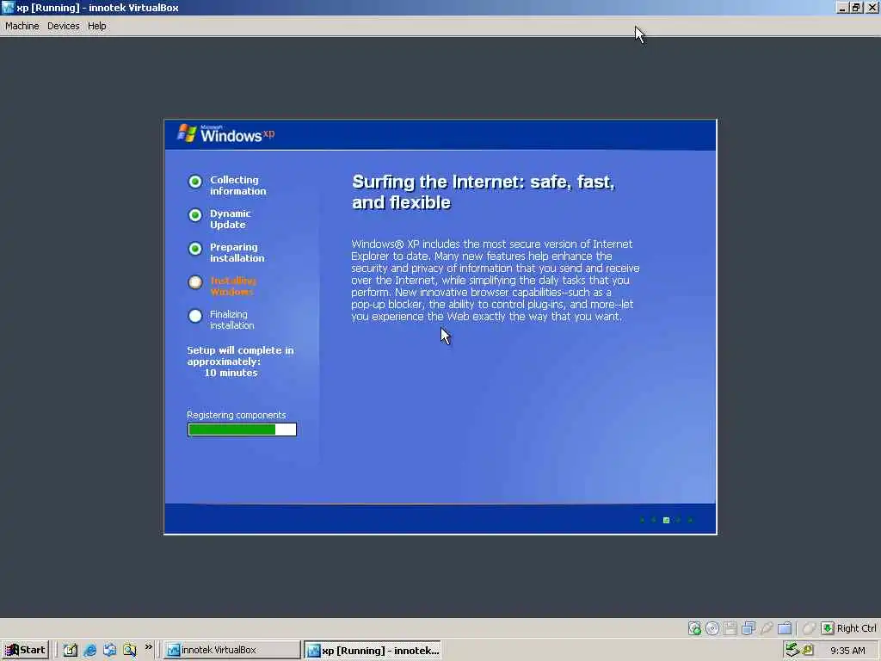Image resolution: width=881 pixels, height=661 pixels.
Task: Click the USB devices status icon
Action: pos(767,627)
